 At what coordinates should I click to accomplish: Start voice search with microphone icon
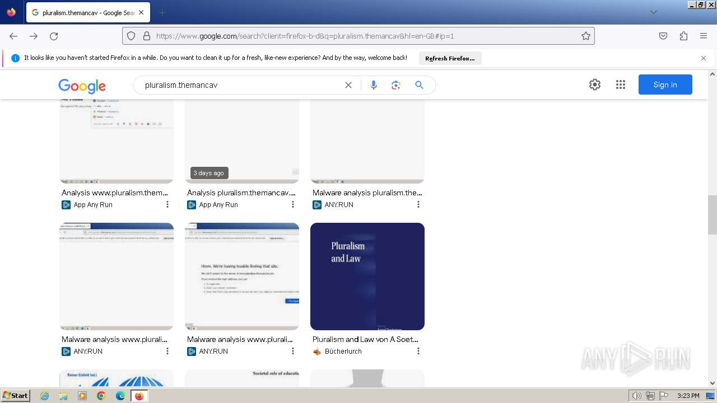374,85
